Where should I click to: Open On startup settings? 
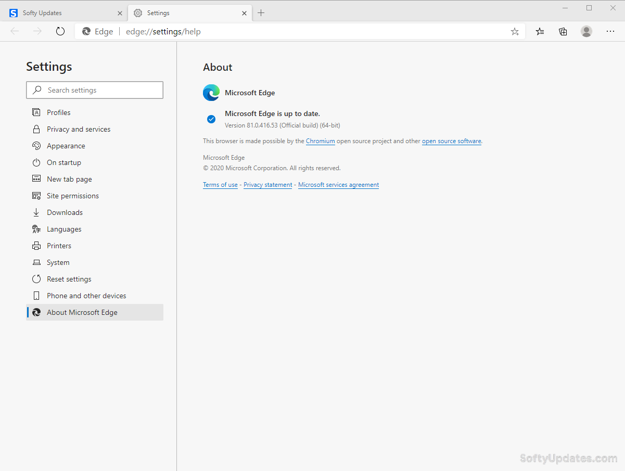click(x=95, y=162)
